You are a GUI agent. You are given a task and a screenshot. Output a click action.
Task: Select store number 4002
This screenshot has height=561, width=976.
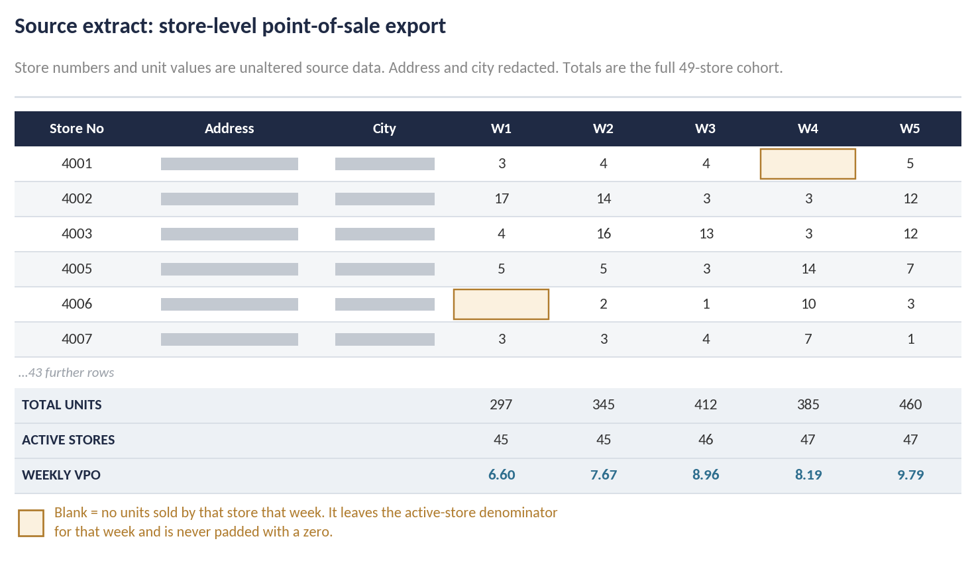click(x=77, y=199)
